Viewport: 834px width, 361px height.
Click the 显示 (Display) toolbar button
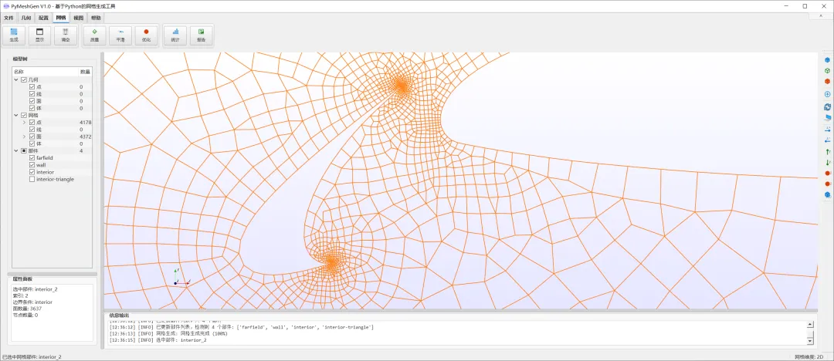coord(40,35)
